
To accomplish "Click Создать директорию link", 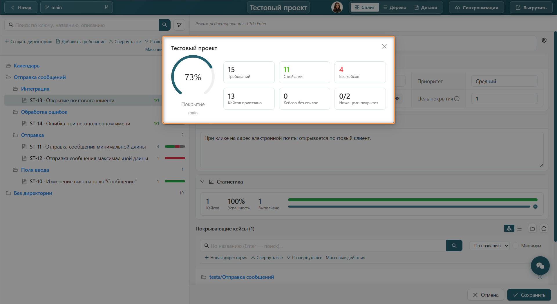I will pyautogui.click(x=28, y=42).
